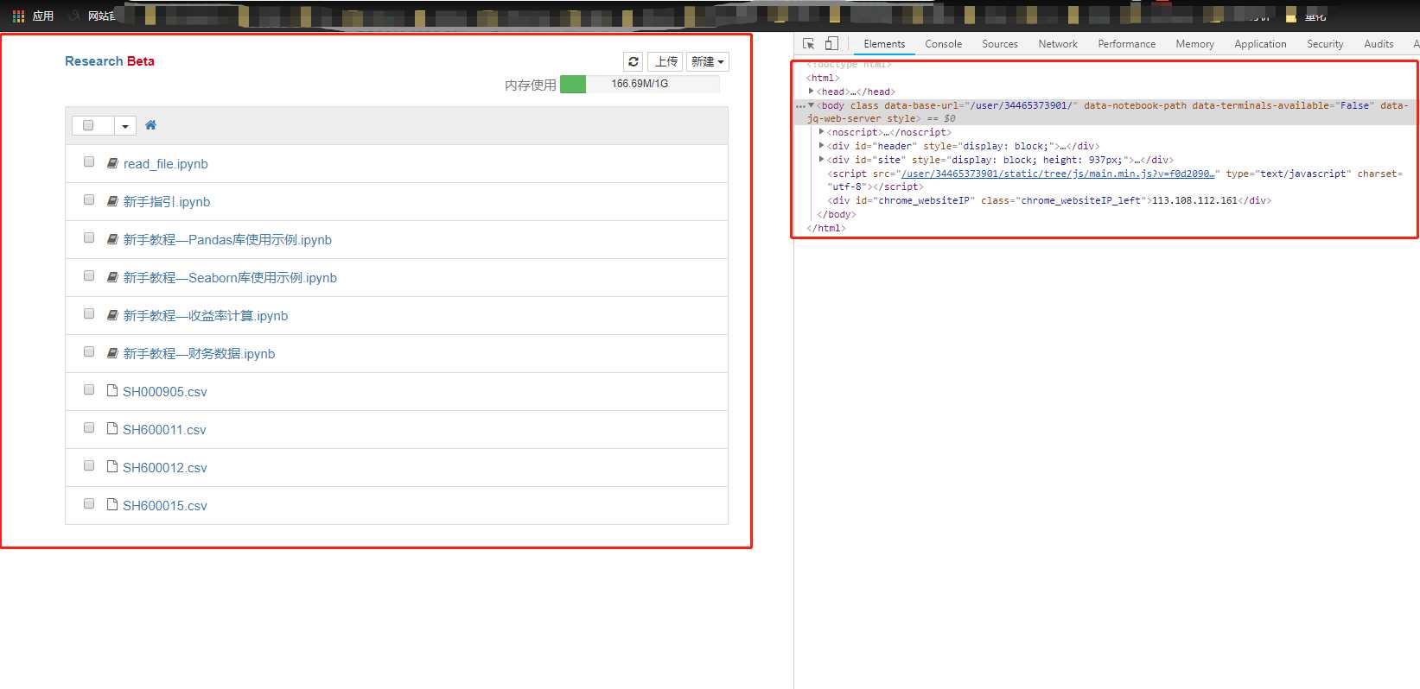Click the file icon beside SH000905.csv
Image resolution: width=1420 pixels, height=689 pixels.
pyautogui.click(x=112, y=390)
